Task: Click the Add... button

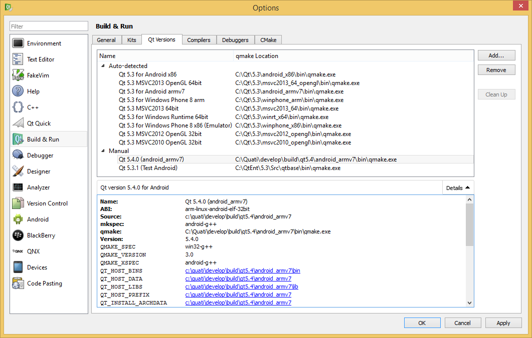Action: coord(496,55)
